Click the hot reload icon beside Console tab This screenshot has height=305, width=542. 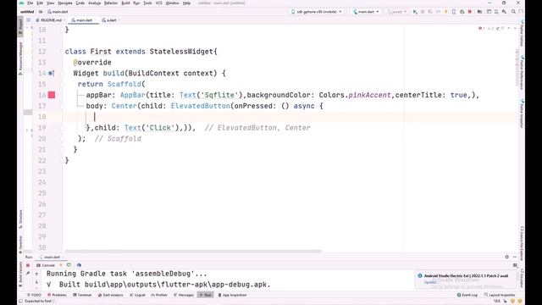61,265
